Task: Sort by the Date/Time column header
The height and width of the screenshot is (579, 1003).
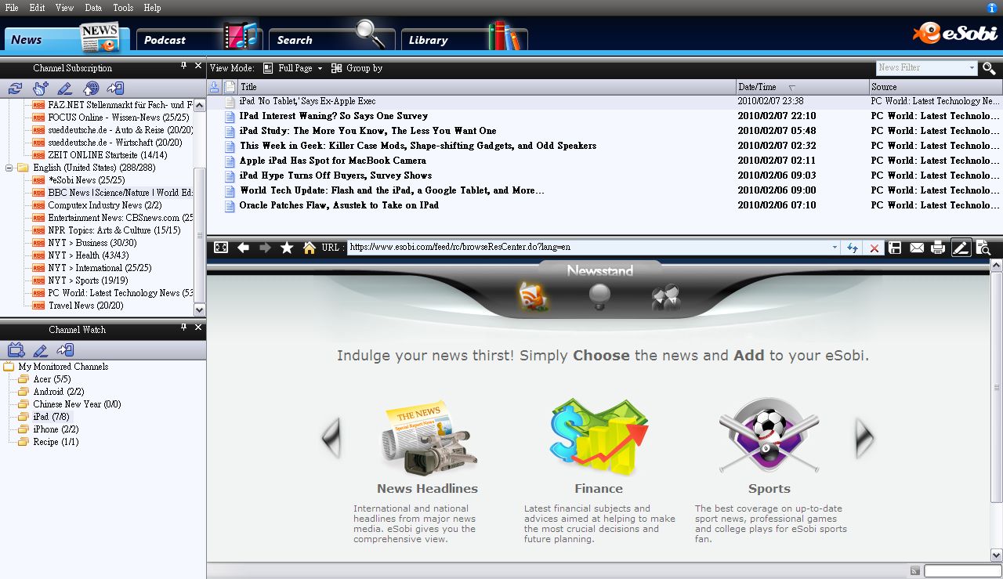Action: point(802,87)
